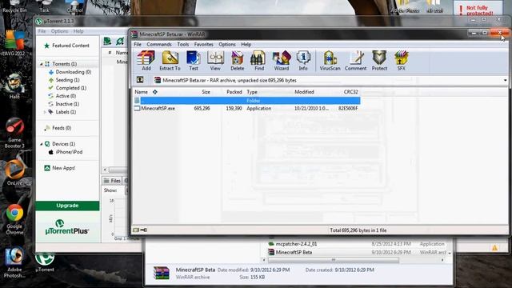Select the parent folder '..' row

[246, 101]
